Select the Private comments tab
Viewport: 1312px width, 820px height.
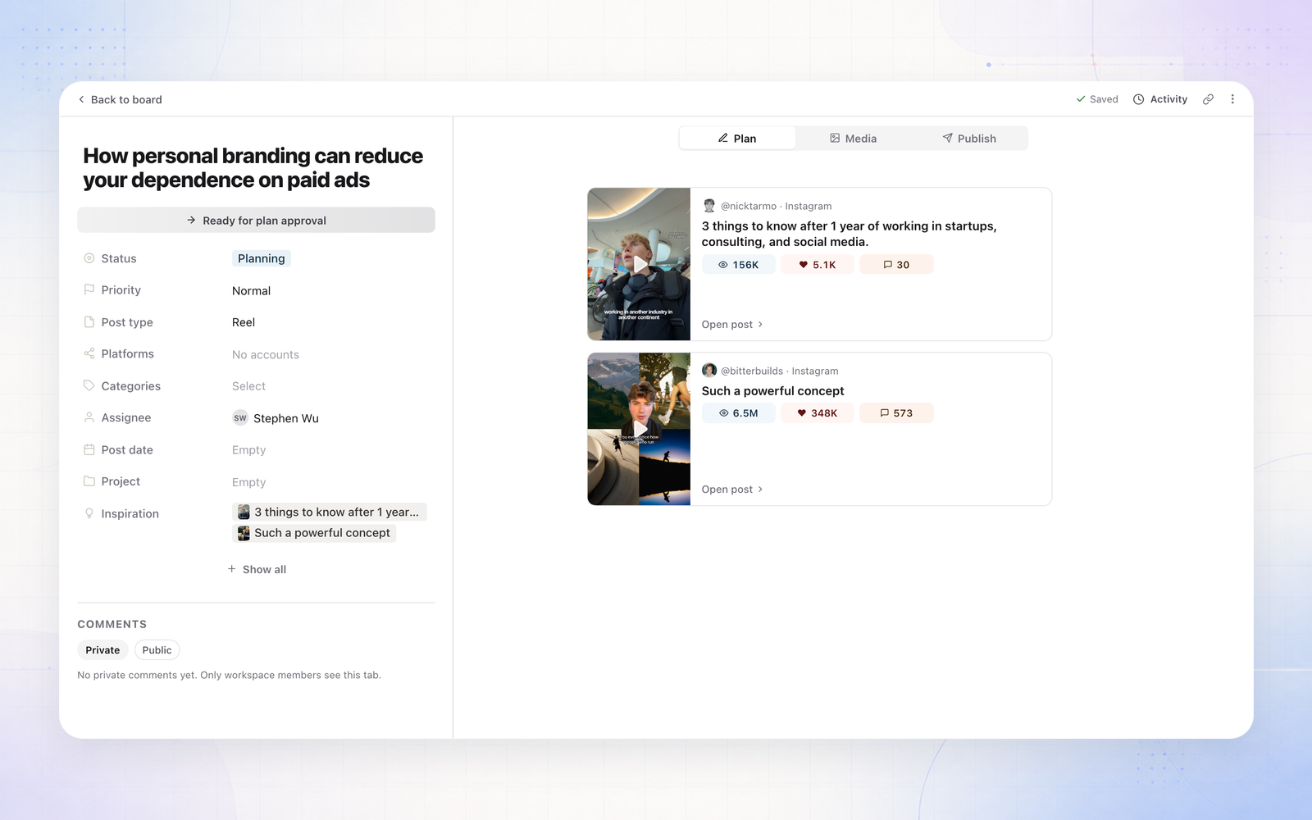coord(102,650)
